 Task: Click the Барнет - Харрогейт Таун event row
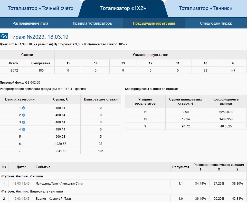[x=53, y=199]
